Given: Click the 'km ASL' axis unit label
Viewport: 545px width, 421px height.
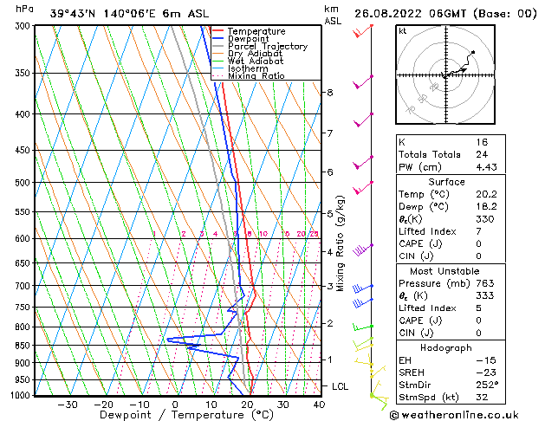Looking at the screenshot, I should [x=333, y=15].
